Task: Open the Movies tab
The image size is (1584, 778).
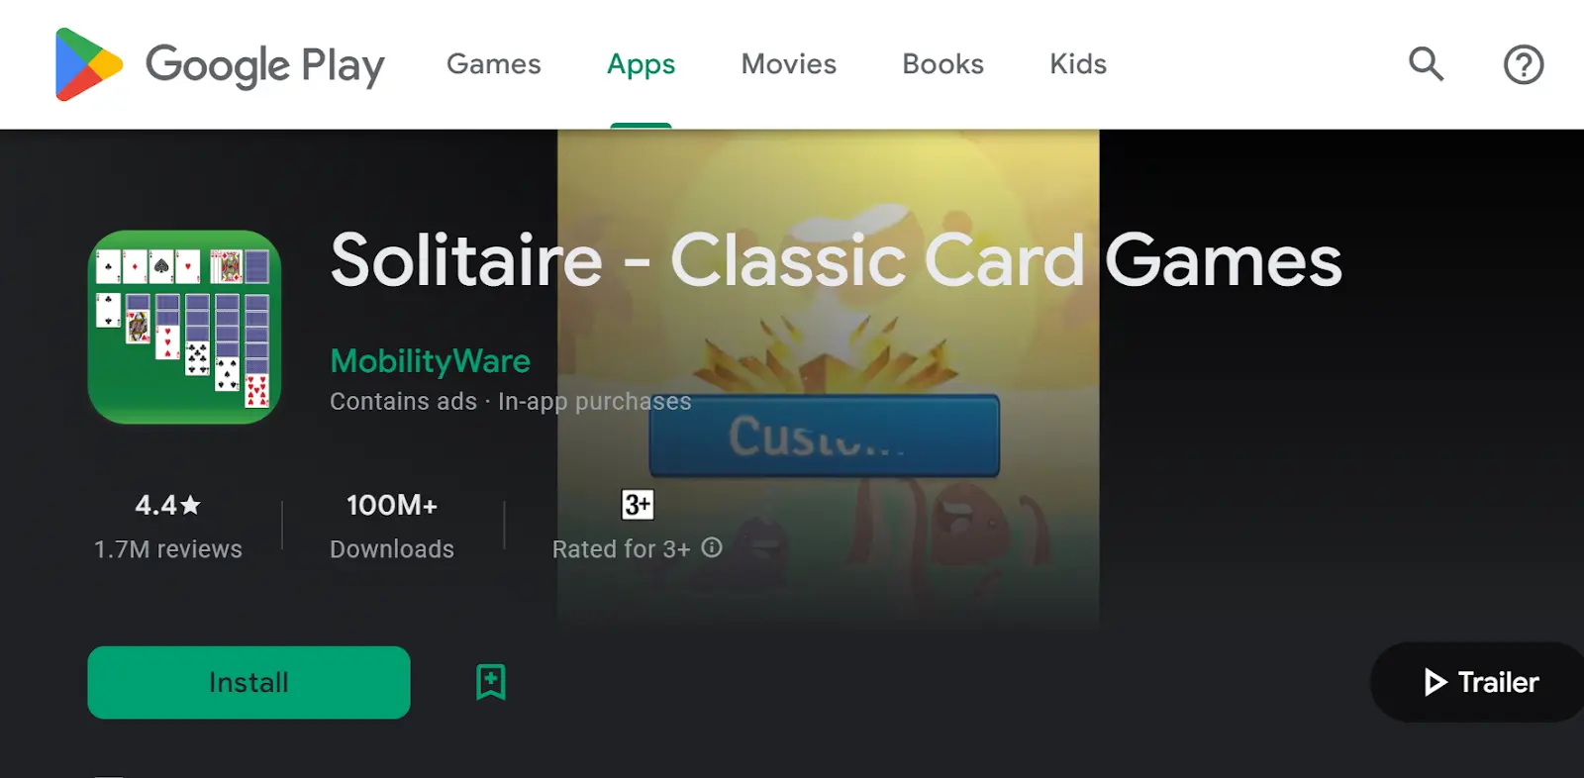Action: coord(789,64)
